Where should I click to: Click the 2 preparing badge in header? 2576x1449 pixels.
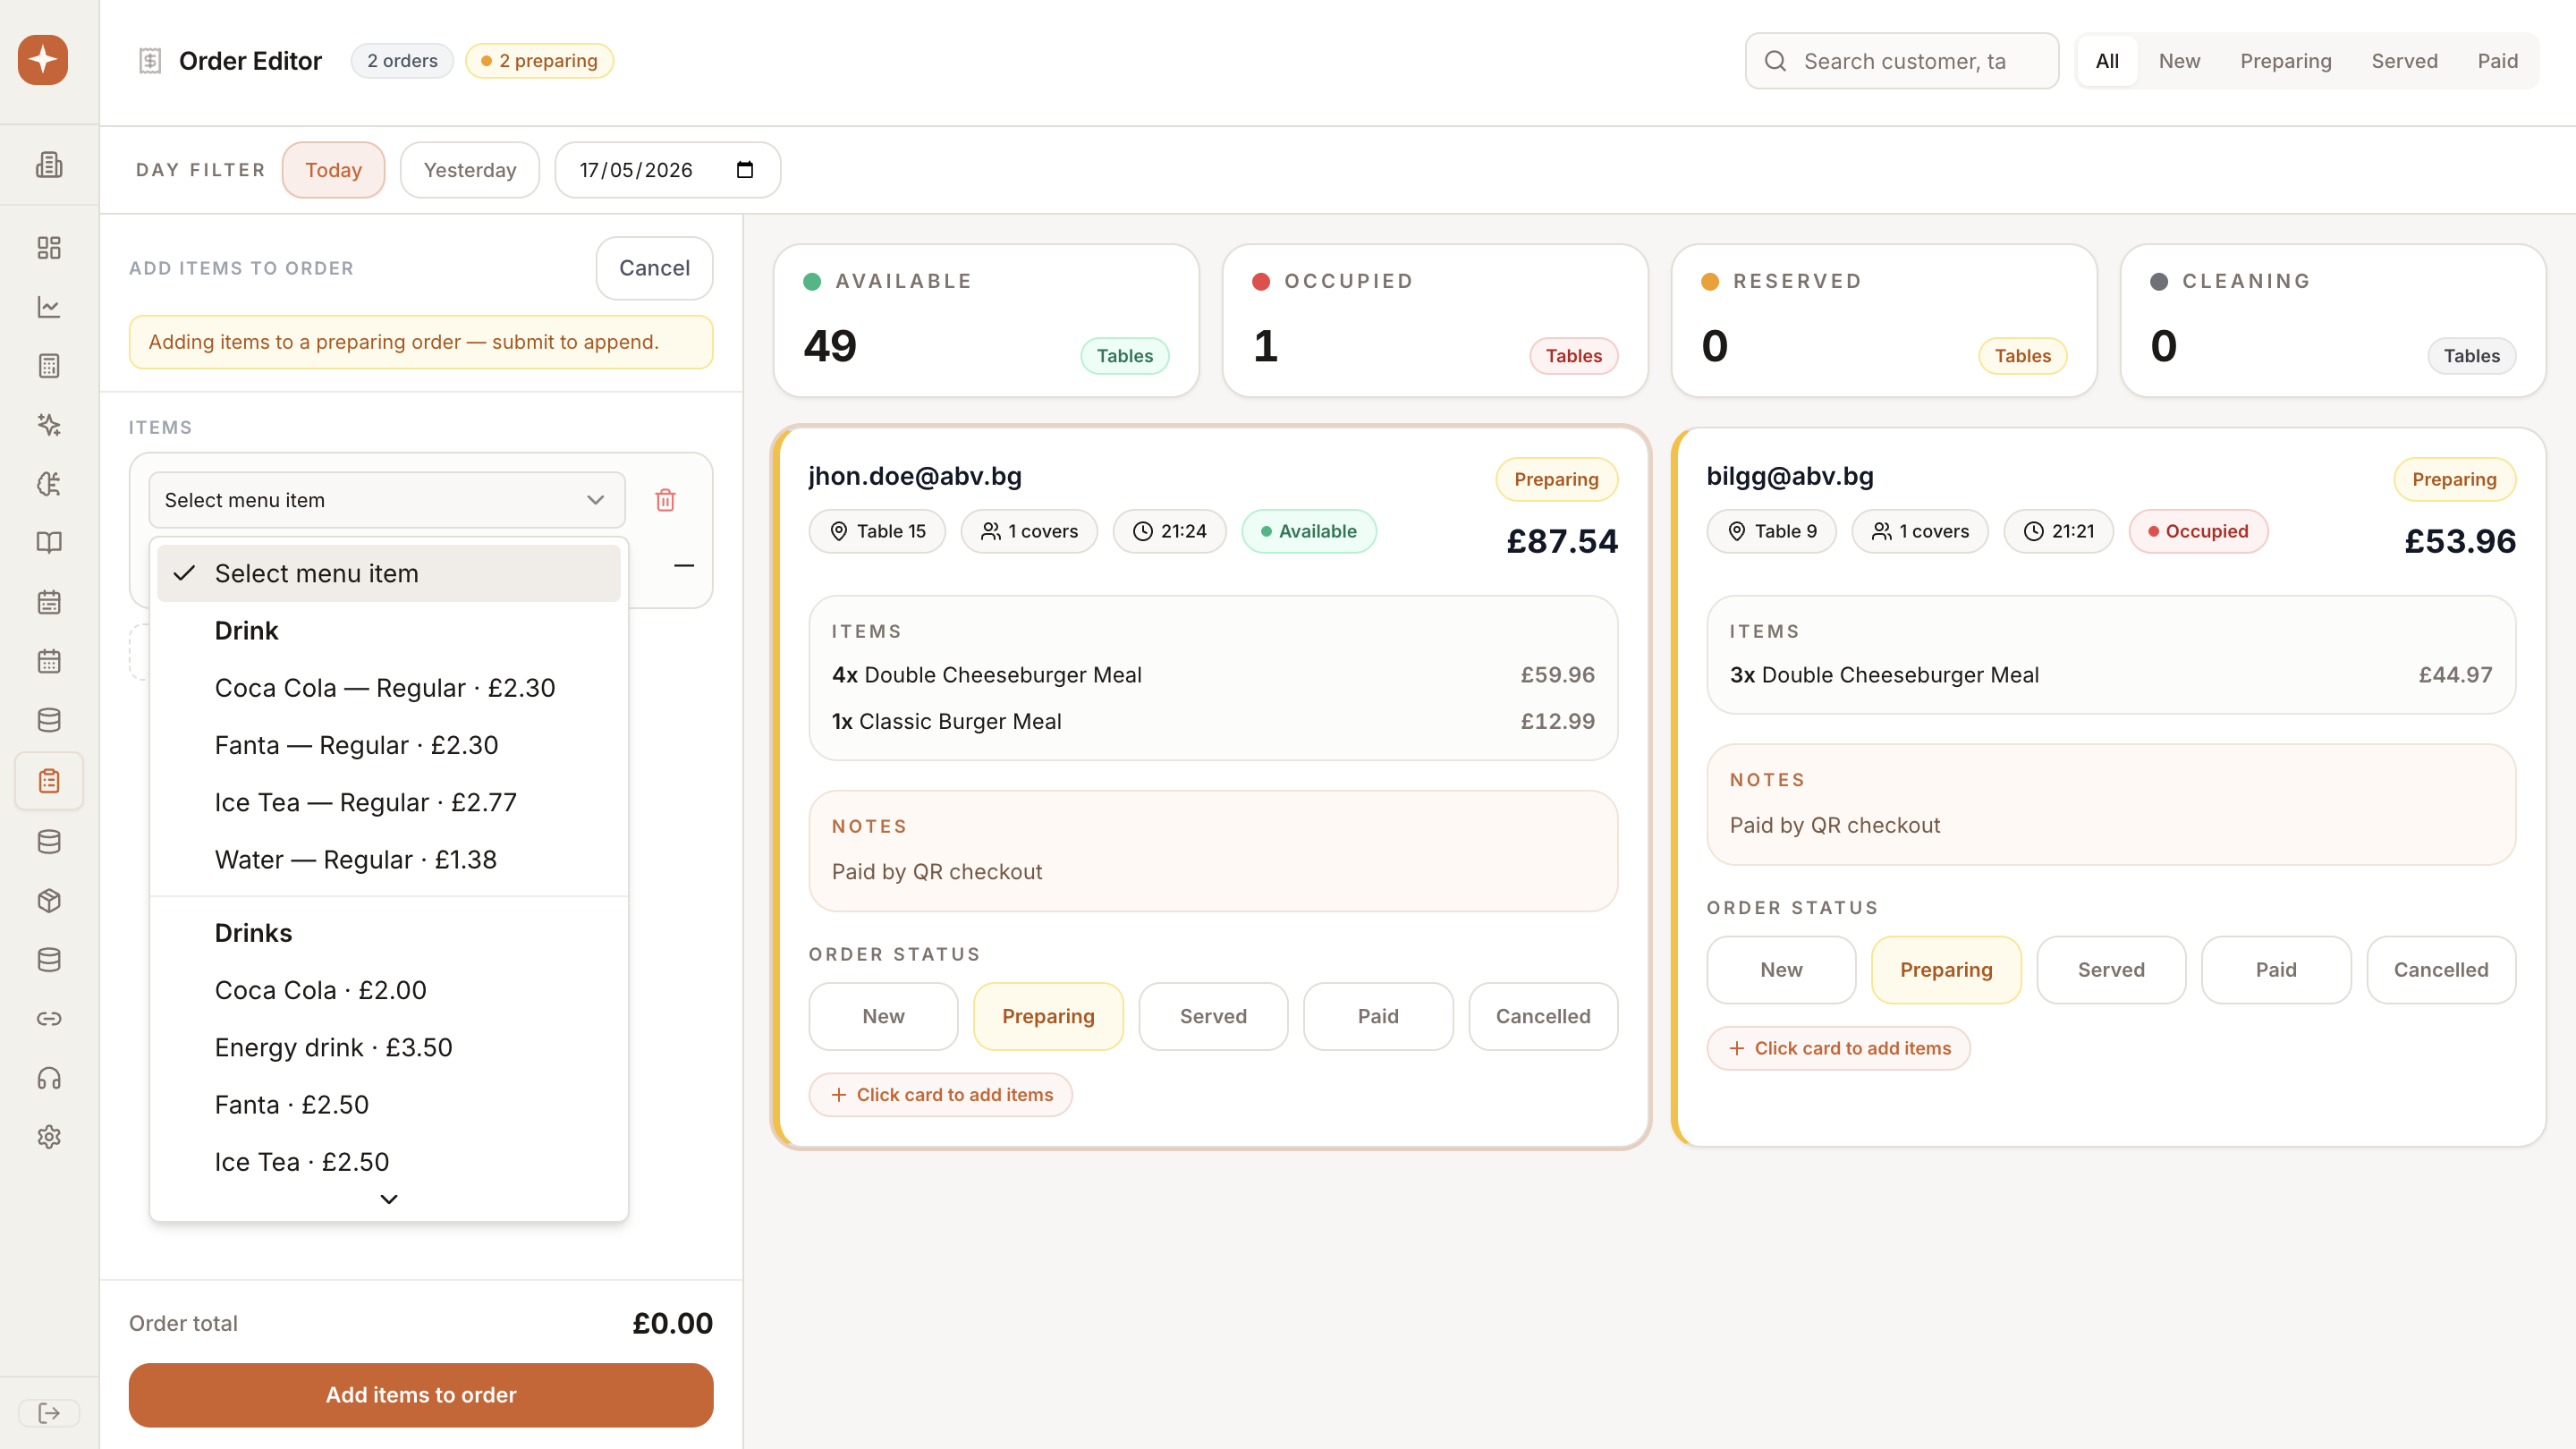tap(539, 61)
